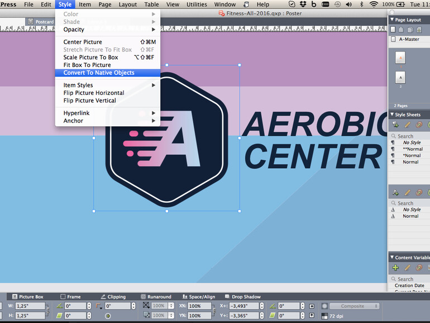Collapse the Style Sheets palette

[392, 115]
